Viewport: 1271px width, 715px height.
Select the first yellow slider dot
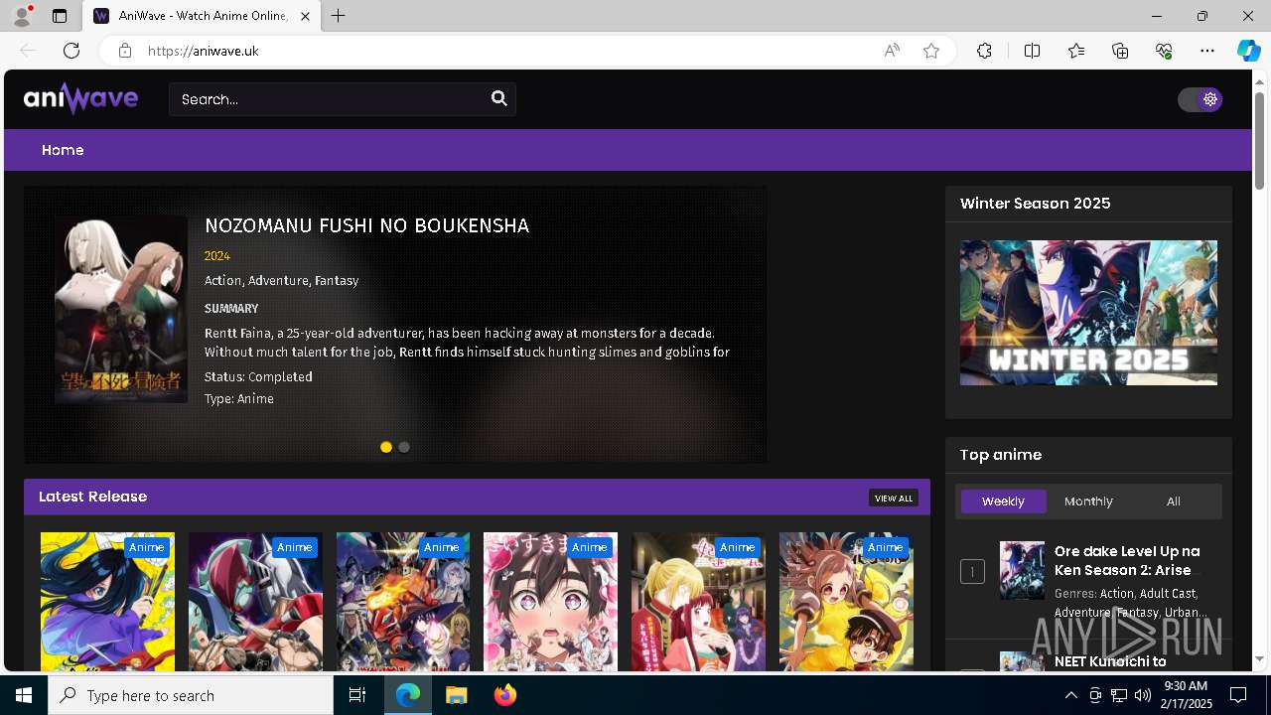click(386, 447)
